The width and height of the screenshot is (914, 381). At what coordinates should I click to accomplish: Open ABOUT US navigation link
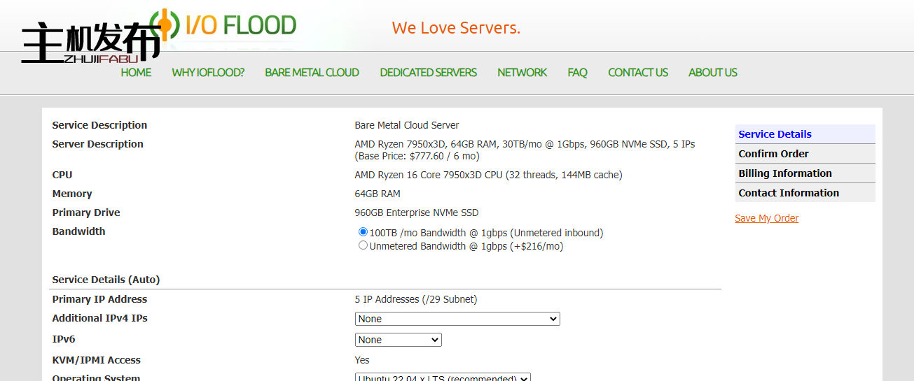coord(712,73)
